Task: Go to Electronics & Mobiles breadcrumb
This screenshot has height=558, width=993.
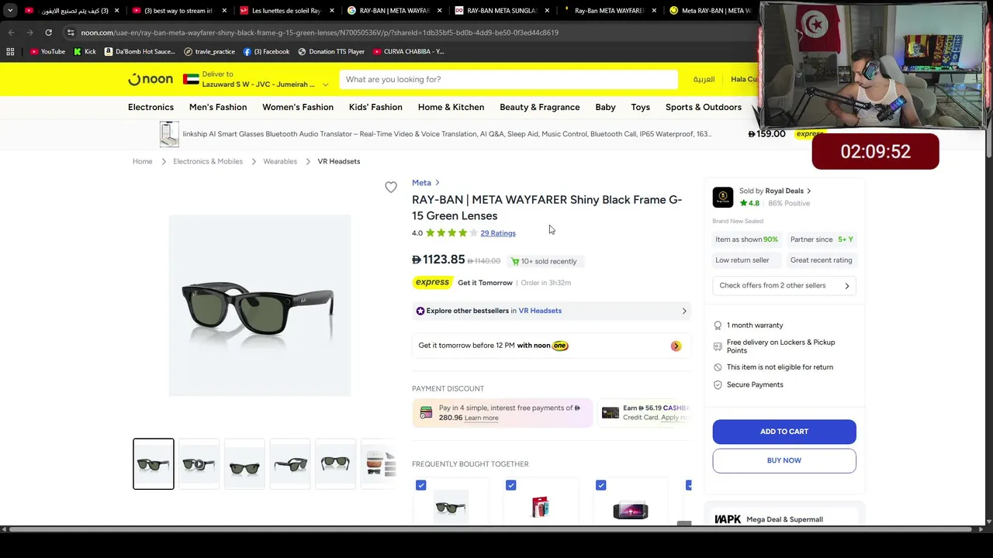Action: click(x=208, y=161)
